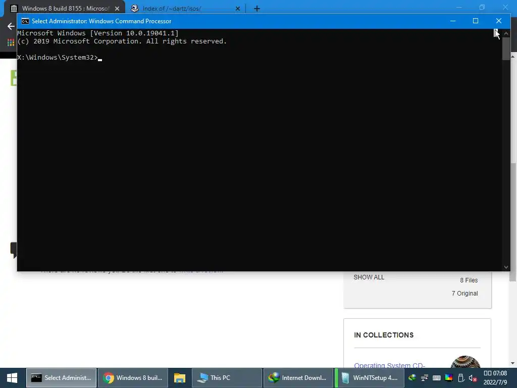Click the IDM tray icon
This screenshot has width=517, height=388.
[412, 378]
